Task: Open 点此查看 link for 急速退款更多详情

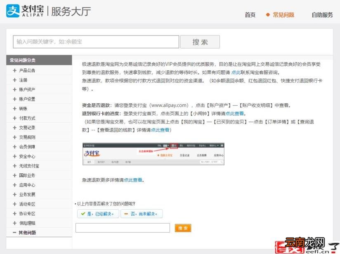Action: pos(133,180)
